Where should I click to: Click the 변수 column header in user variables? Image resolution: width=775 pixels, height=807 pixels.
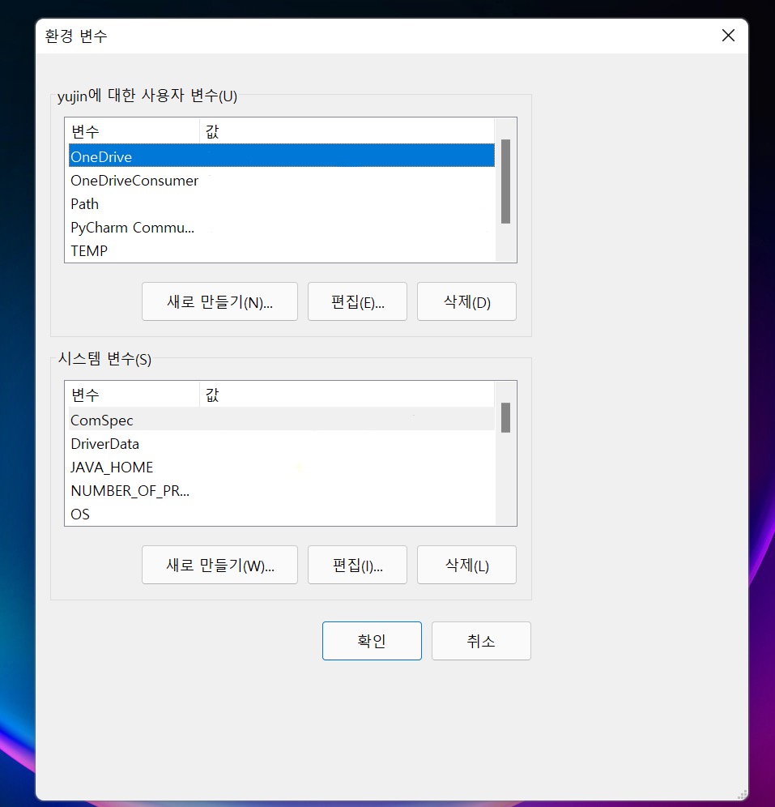coord(134,131)
